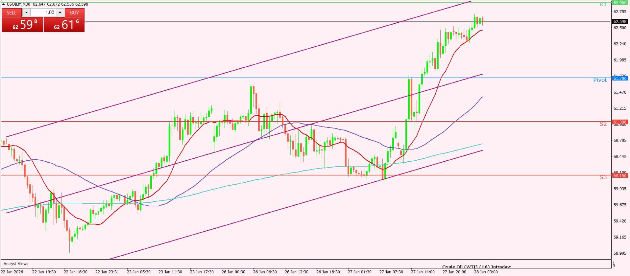Click the S2 support label
Image resolution: width=630 pixels, height=276 pixels.
(603, 124)
